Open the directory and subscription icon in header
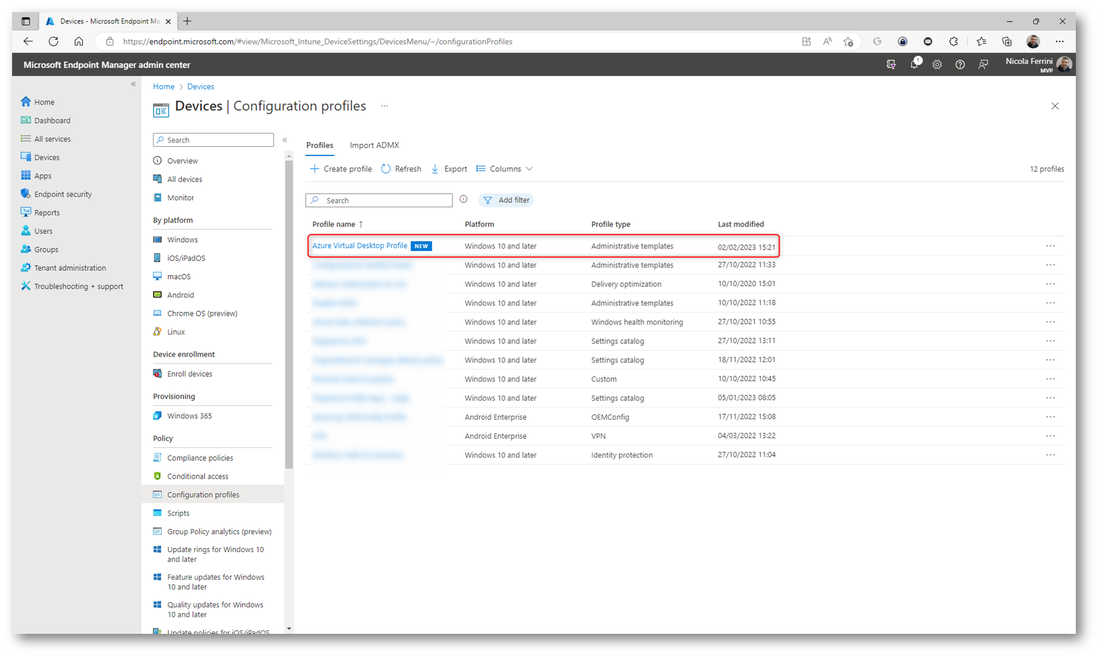This screenshot has height=658, width=1100. pyautogui.click(x=891, y=64)
